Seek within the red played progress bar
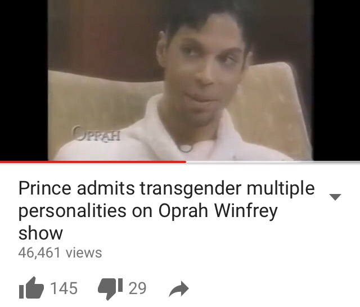 coord(93,162)
